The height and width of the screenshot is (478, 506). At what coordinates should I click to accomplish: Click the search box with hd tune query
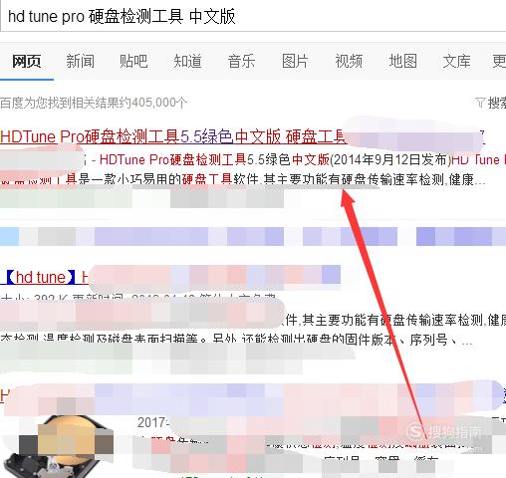pos(253,16)
